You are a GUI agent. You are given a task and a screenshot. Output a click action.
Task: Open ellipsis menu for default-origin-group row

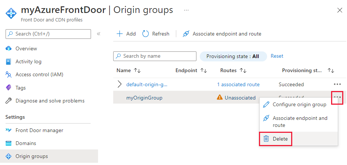pyautogui.click(x=337, y=84)
